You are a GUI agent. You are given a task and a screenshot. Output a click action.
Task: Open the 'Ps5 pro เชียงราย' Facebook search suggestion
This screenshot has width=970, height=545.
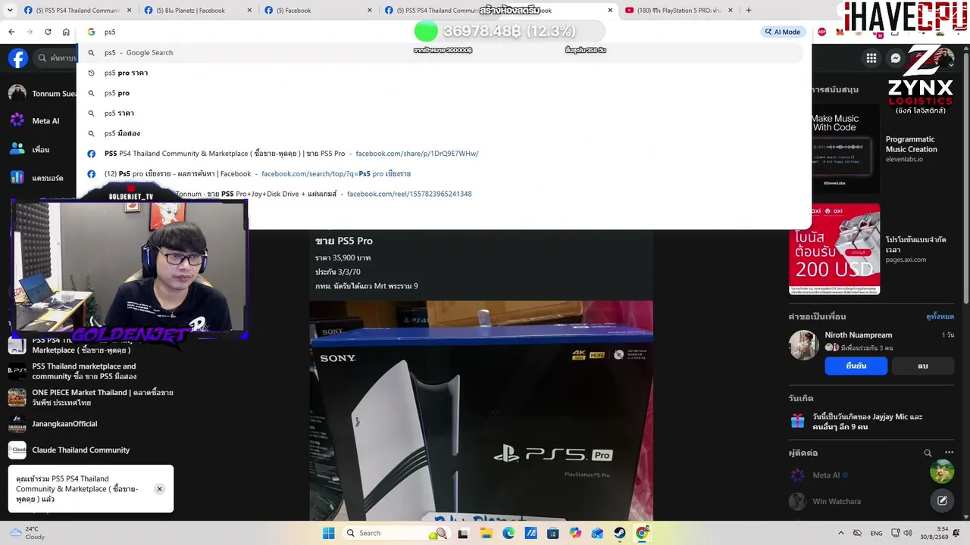pyautogui.click(x=440, y=173)
